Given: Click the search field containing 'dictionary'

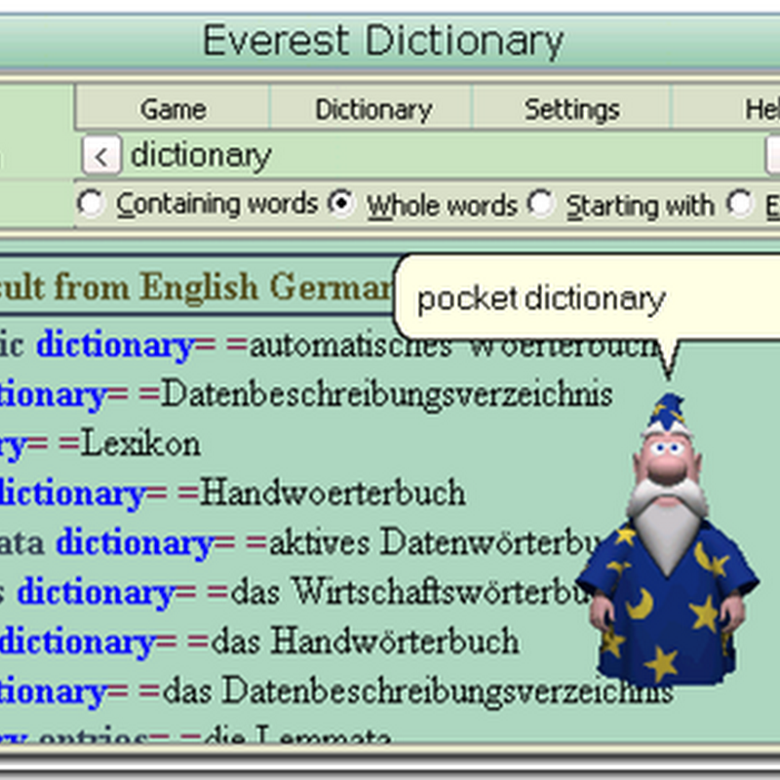Looking at the screenshot, I should click(443, 156).
